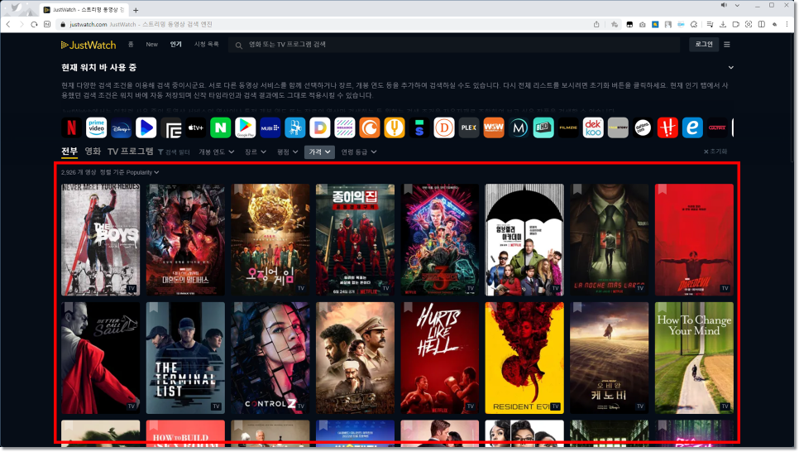Screen dimensions: 799x452
Task: Bookmark page with the star icon
Action: pyautogui.click(x=615, y=24)
